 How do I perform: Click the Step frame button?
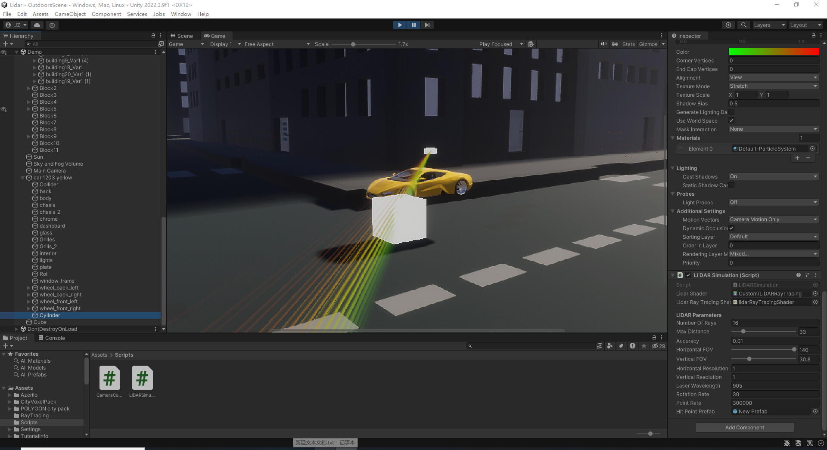[427, 25]
